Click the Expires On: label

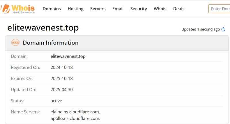pos(22,79)
